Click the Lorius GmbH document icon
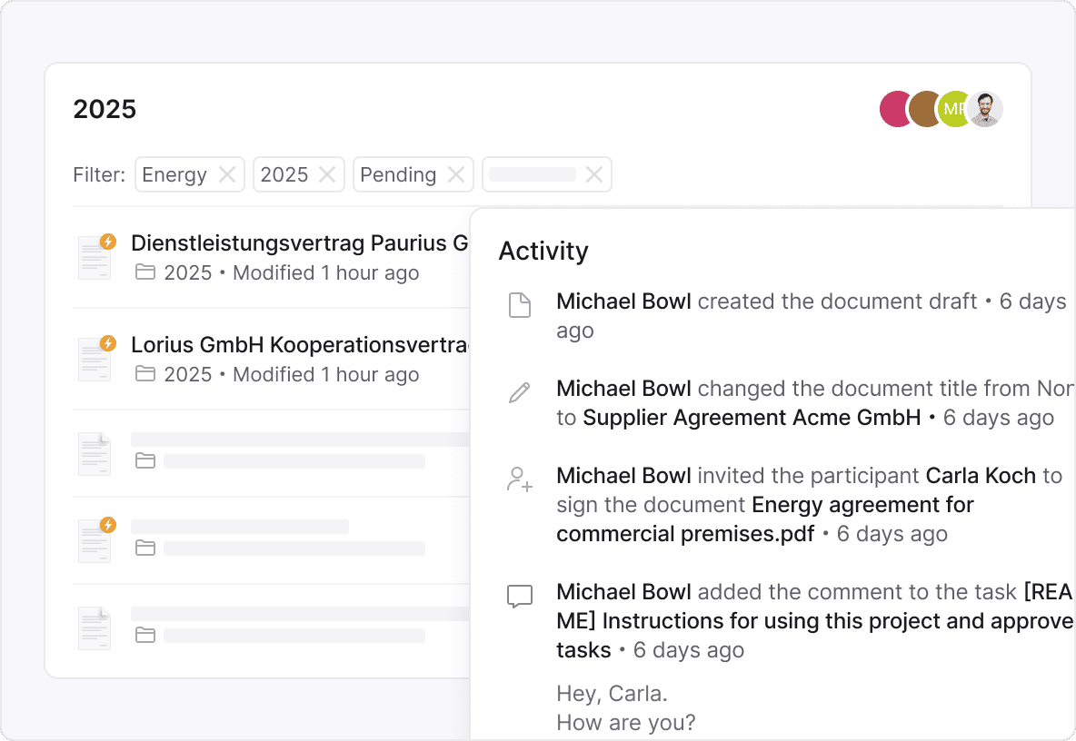This screenshot has height=741, width=1076. [x=95, y=359]
